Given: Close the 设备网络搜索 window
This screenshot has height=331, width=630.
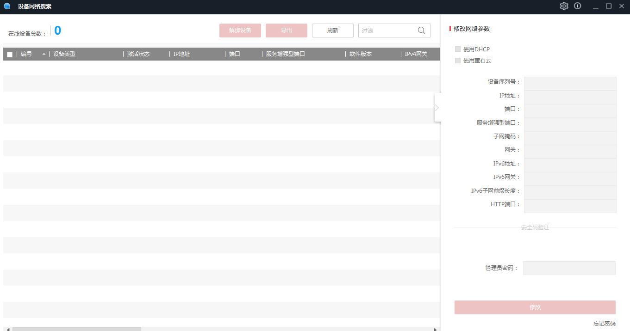Looking at the screenshot, I should [622, 6].
